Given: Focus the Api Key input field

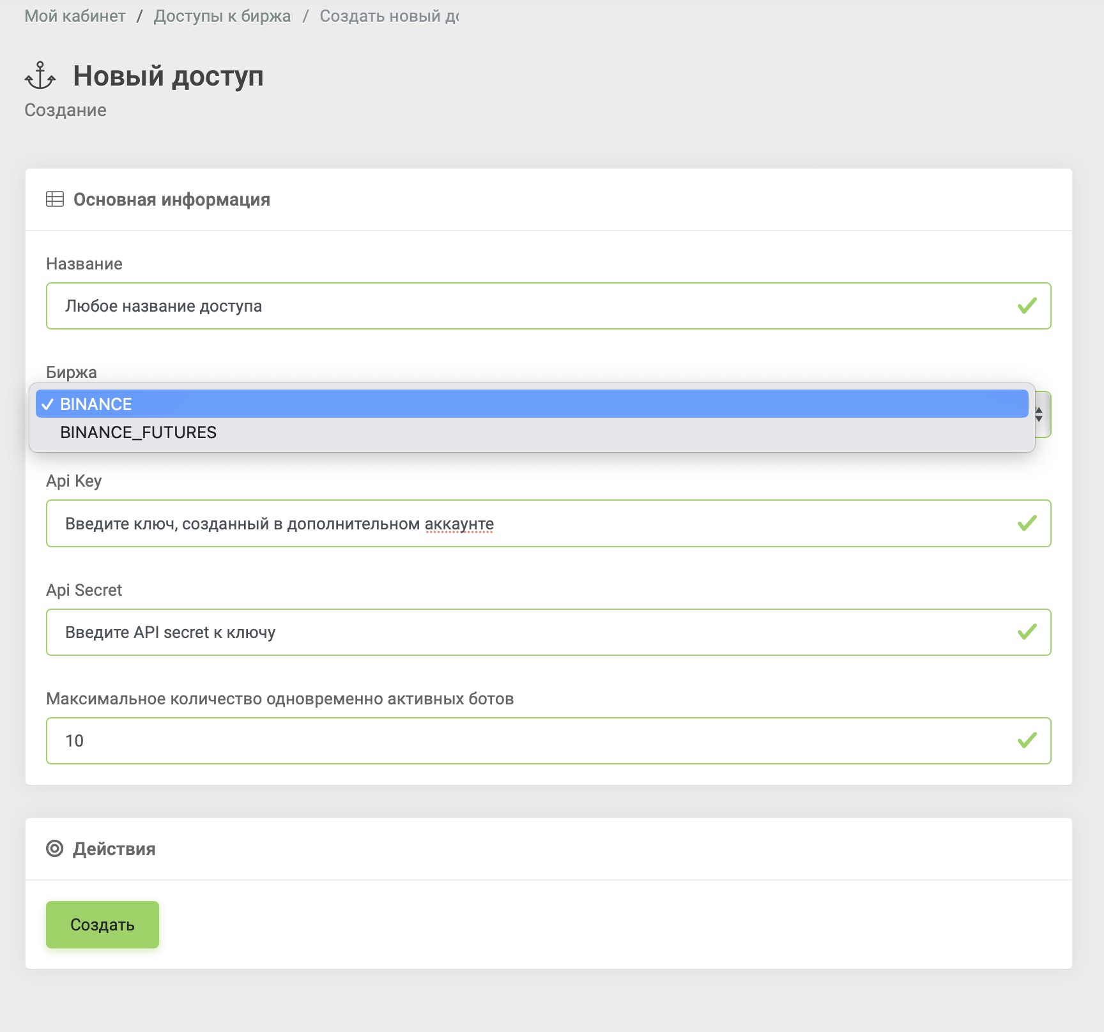Looking at the screenshot, I should click(x=548, y=524).
